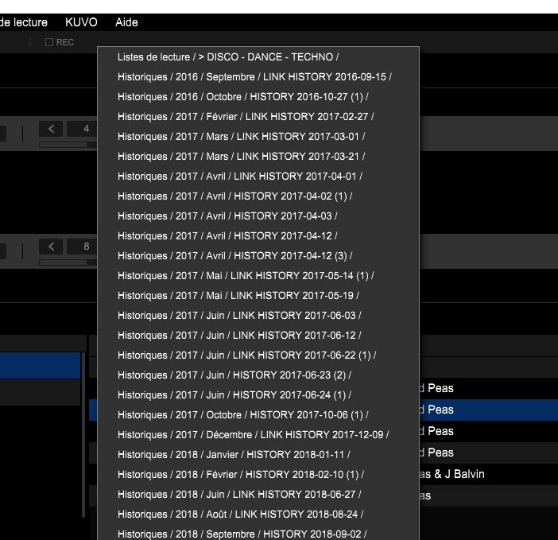The image size is (558, 540).
Task: Pick LINK HISTORY 2017-06-22 (1) entry
Action: tap(246, 355)
